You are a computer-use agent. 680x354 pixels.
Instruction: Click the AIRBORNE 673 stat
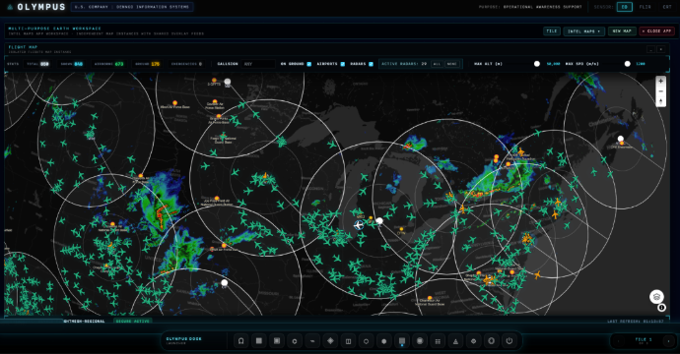click(x=108, y=64)
